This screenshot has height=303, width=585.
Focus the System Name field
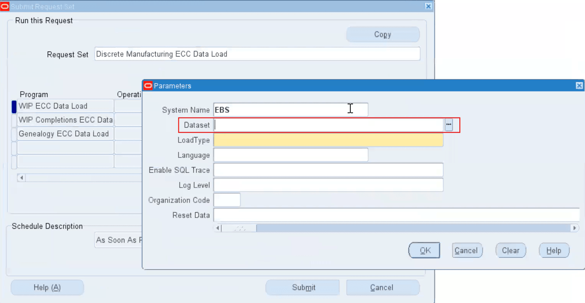tap(291, 110)
